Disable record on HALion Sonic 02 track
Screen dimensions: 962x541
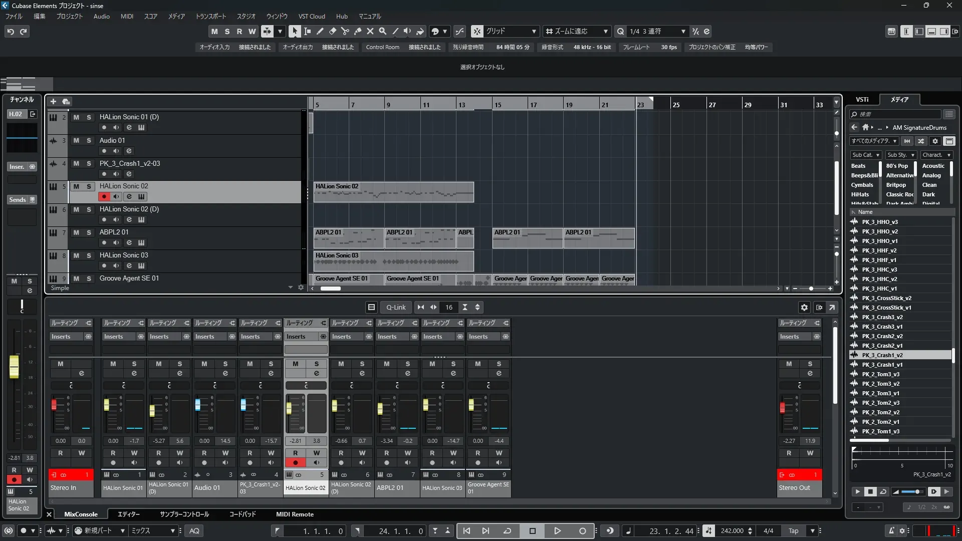click(104, 196)
